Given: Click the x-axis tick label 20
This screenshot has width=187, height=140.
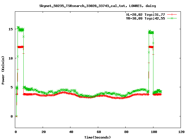Looking at the screenshot, I should 44,132.
